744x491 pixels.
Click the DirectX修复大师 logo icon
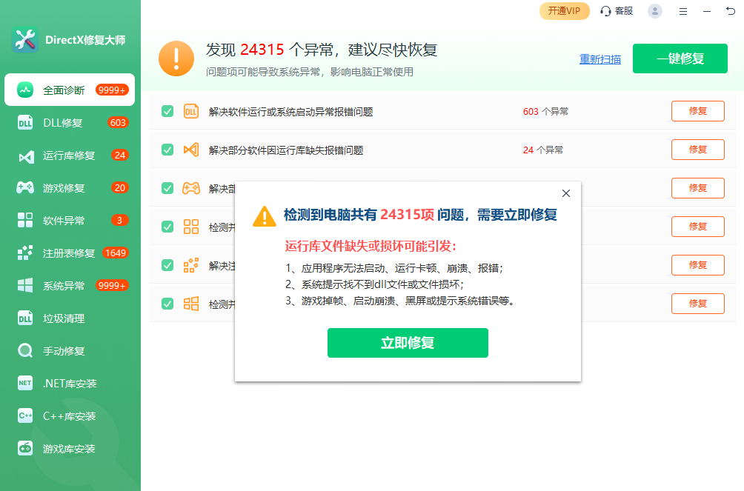coord(25,40)
